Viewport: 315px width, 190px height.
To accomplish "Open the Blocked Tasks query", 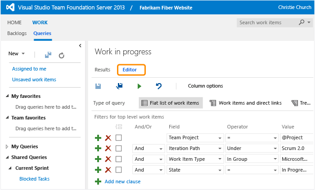I will (34, 179).
